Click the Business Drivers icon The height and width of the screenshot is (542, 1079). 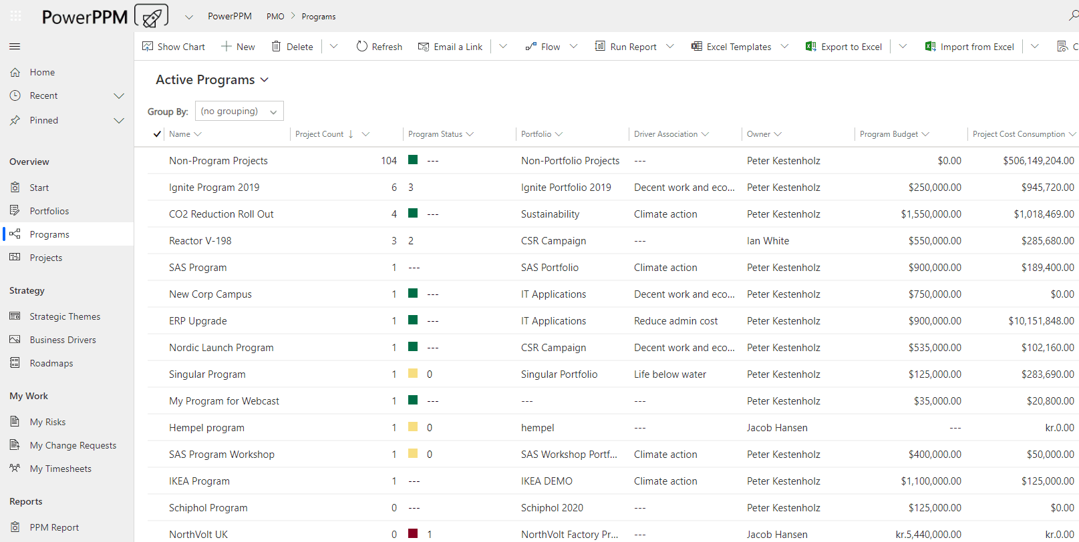(x=15, y=340)
